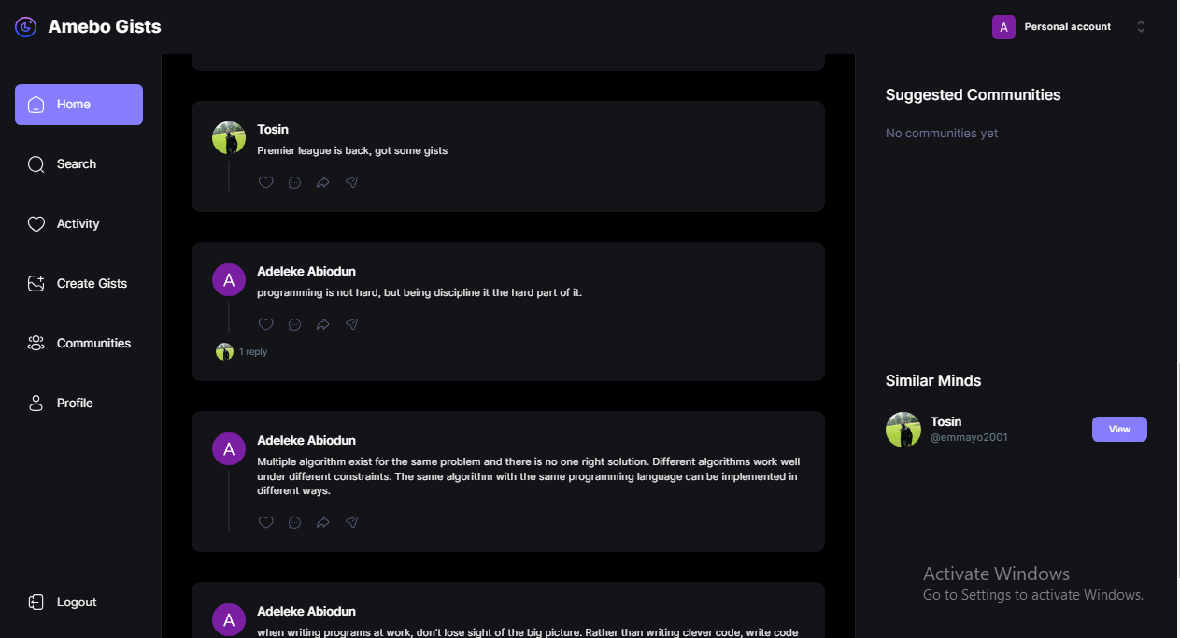Viewport: 1180px width, 638px height.
Task: Open the Search page from sidebar
Action: tap(77, 164)
